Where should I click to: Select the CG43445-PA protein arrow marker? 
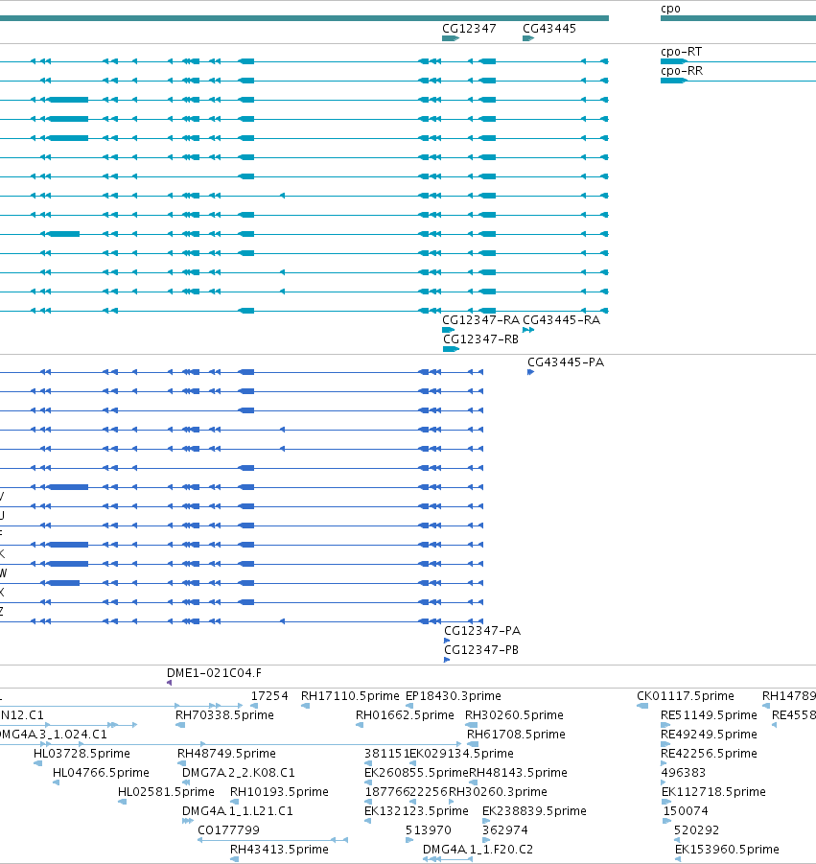[530, 372]
